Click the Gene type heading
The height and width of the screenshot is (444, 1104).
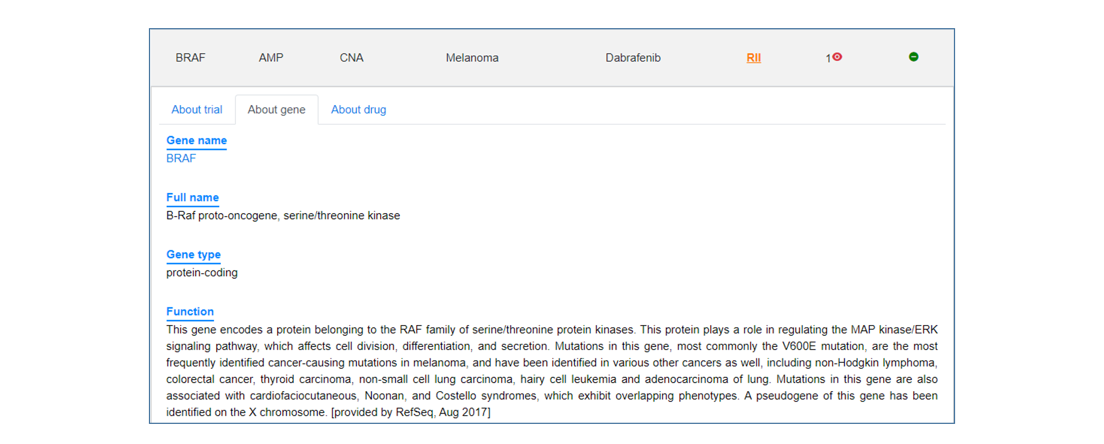193,254
